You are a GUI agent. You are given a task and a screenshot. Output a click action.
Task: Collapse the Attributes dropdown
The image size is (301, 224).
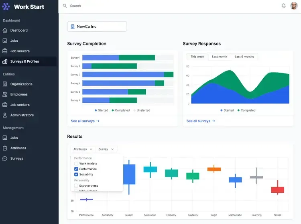(x=83, y=149)
